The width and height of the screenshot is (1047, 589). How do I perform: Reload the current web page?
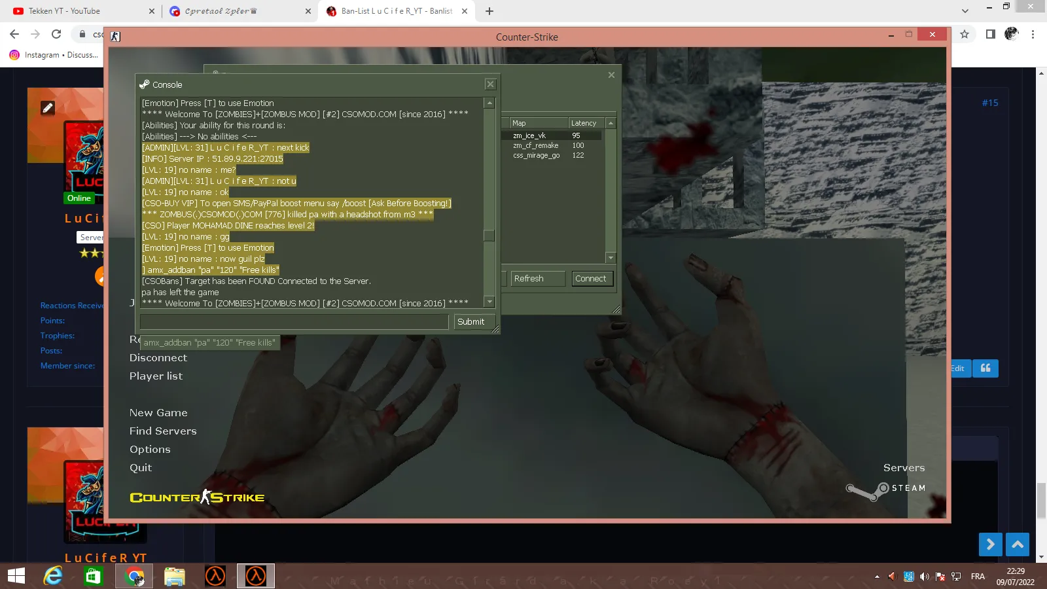coord(56,34)
